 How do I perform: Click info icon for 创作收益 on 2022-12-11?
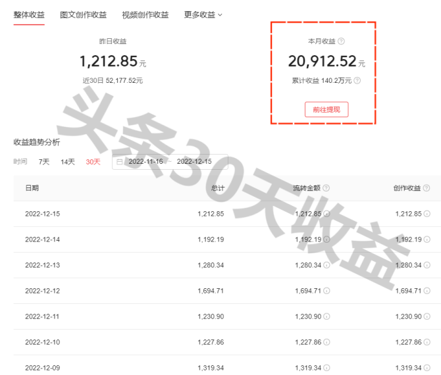pos(427,316)
